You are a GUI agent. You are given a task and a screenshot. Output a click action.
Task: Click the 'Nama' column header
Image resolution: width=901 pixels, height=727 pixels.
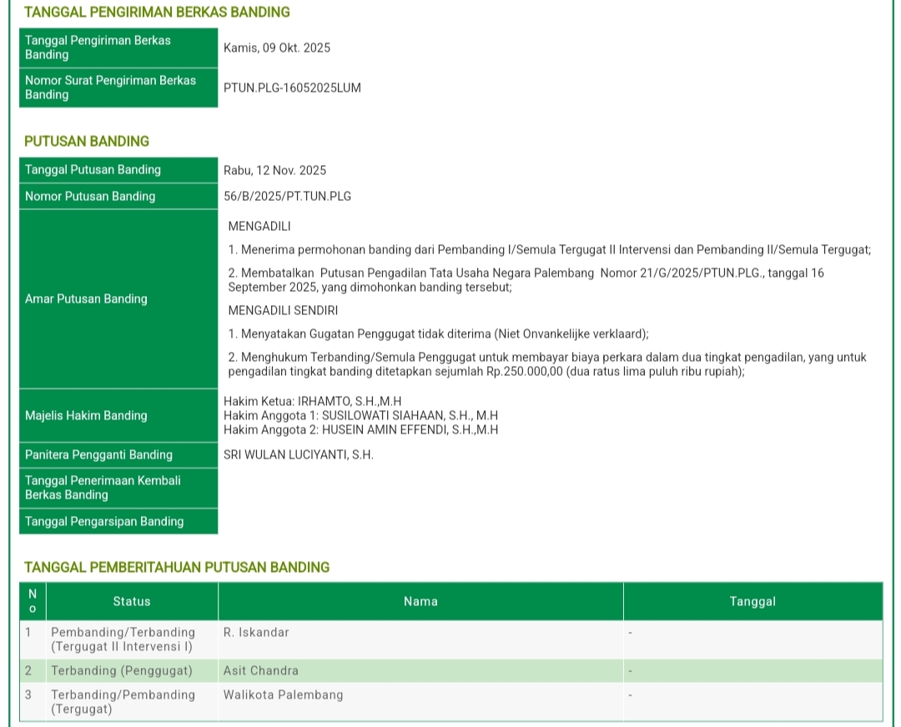[420, 601]
